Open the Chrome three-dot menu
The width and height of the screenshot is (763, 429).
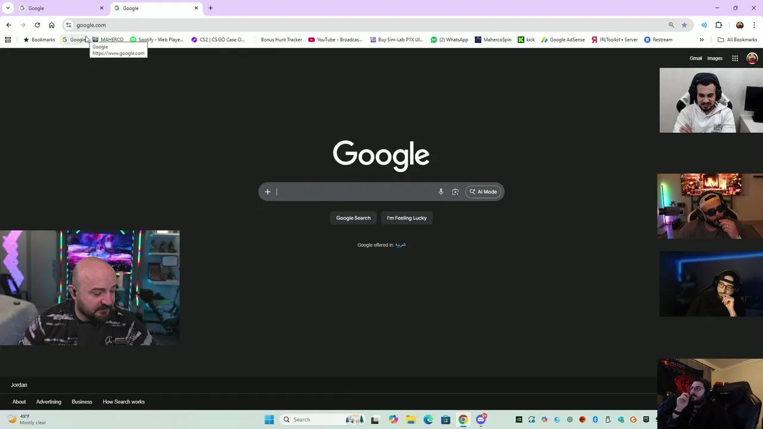755,25
